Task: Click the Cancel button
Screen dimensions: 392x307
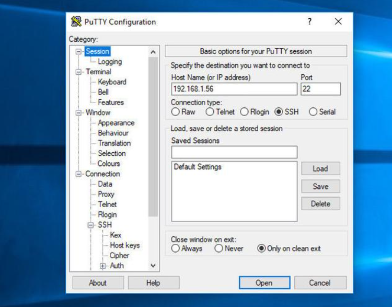Action: pyautogui.click(x=320, y=283)
